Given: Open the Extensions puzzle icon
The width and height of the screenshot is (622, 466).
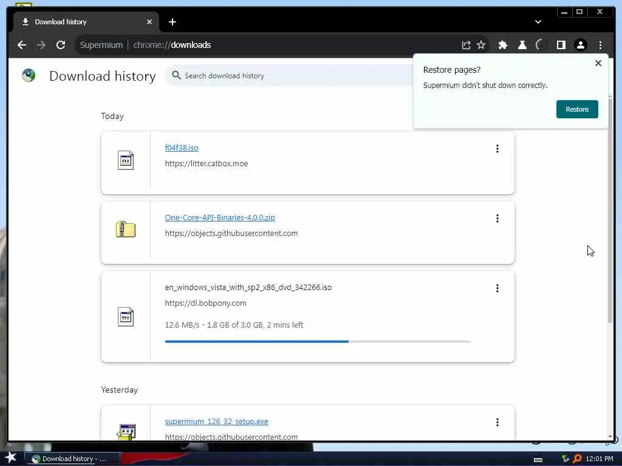Looking at the screenshot, I should tap(502, 45).
